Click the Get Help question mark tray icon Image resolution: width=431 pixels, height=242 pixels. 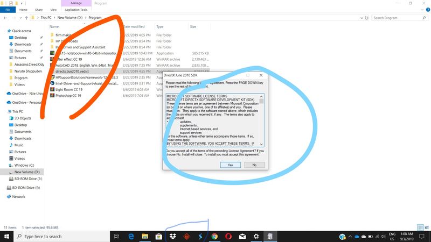[x=342, y=236]
